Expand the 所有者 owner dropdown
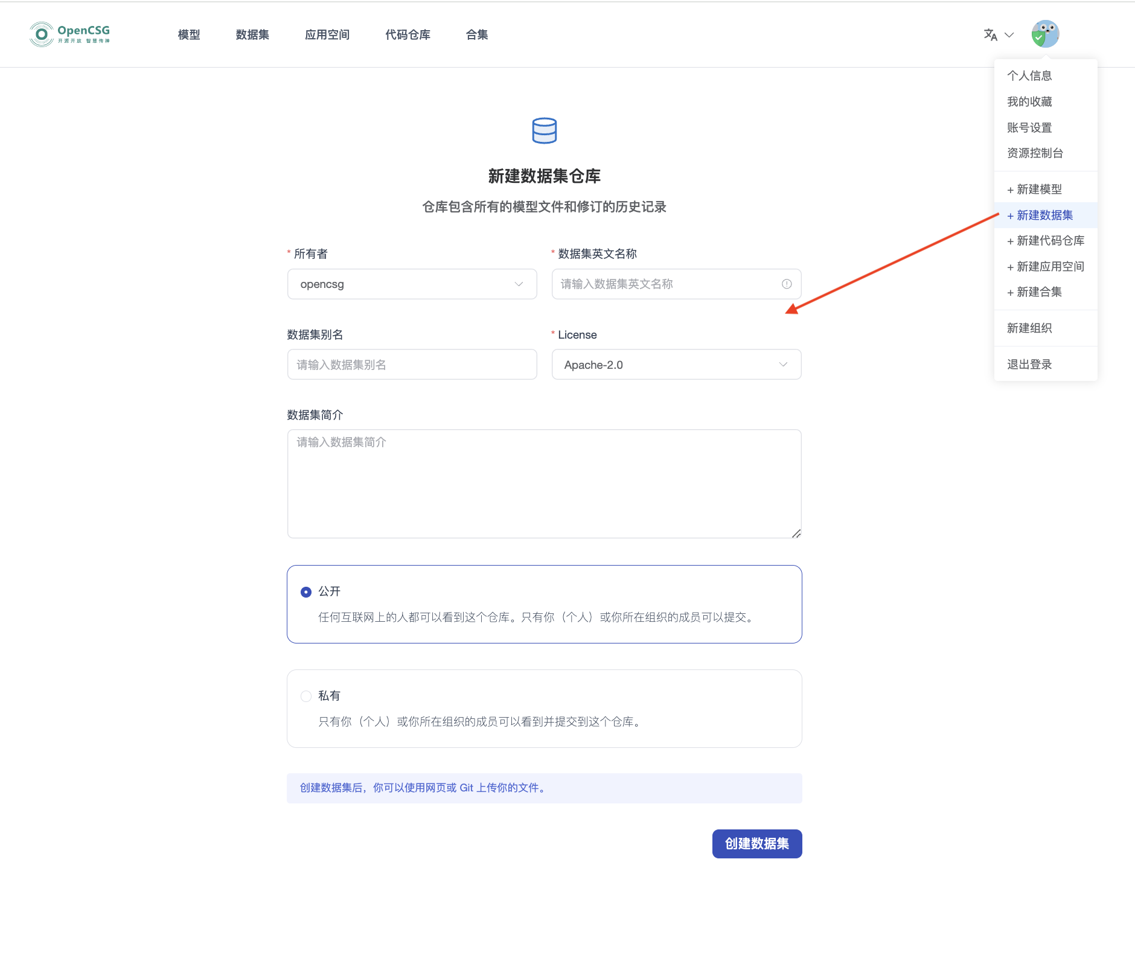1135x961 pixels. tap(412, 284)
